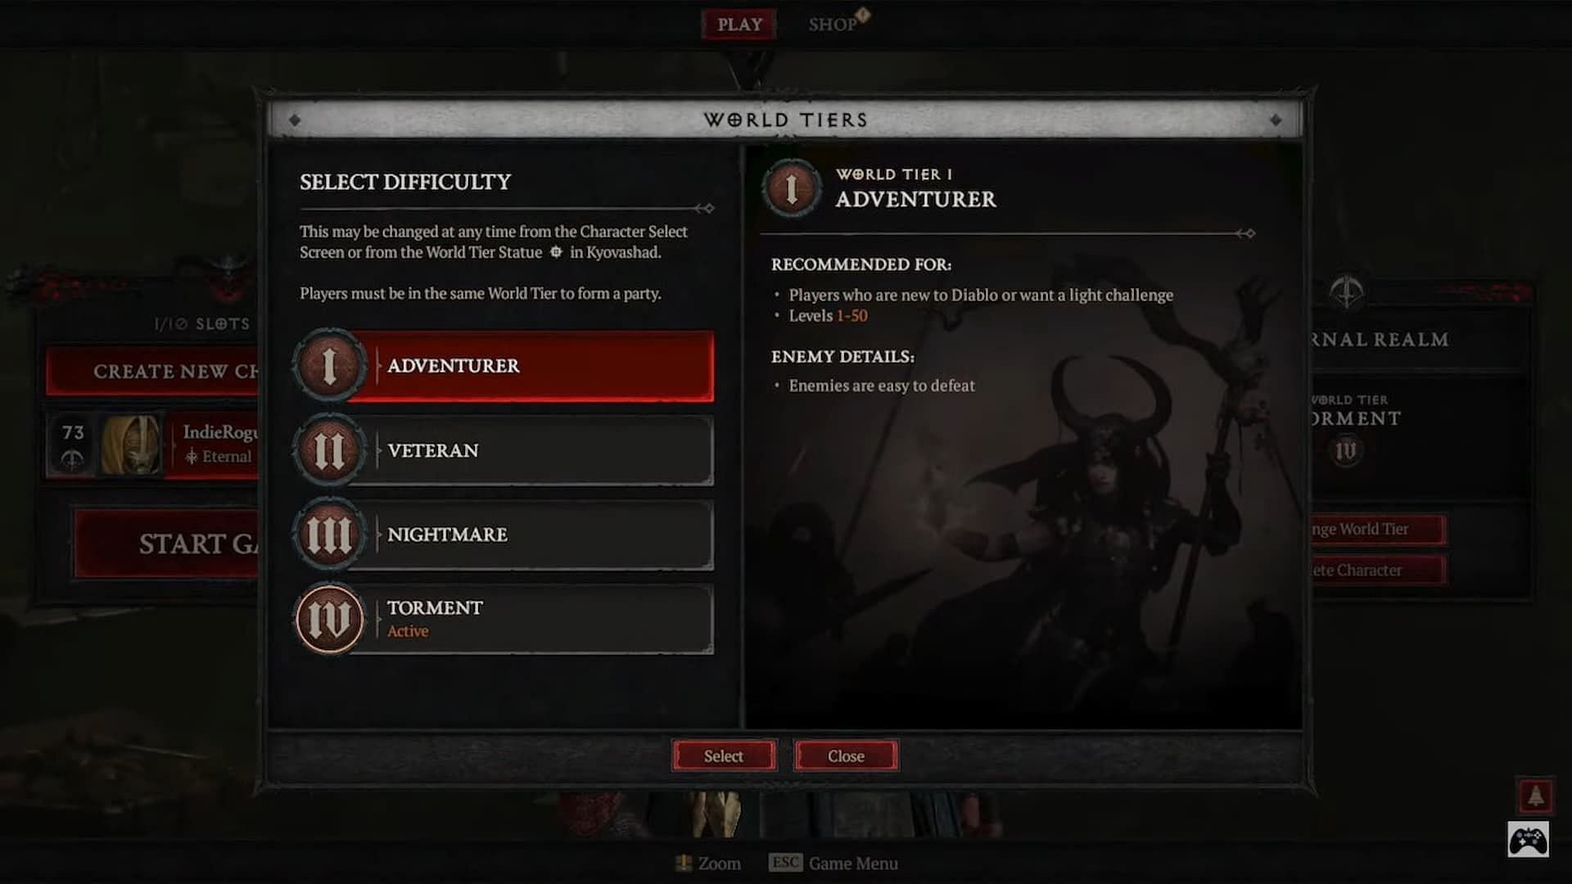This screenshot has width=1572, height=884.
Task: Click the World Tiers left diamond icon
Action: 297,119
